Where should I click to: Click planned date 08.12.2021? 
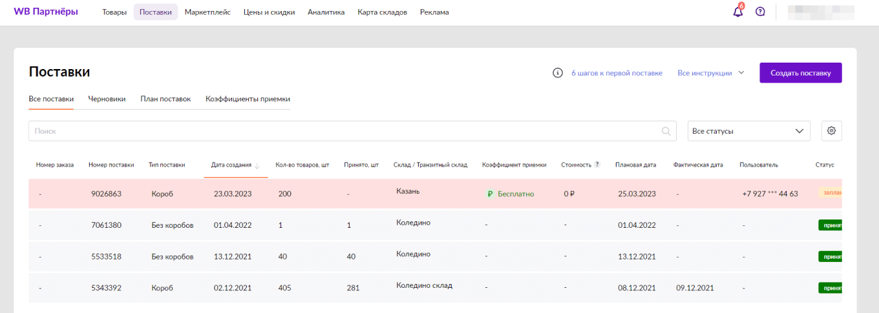(x=637, y=288)
